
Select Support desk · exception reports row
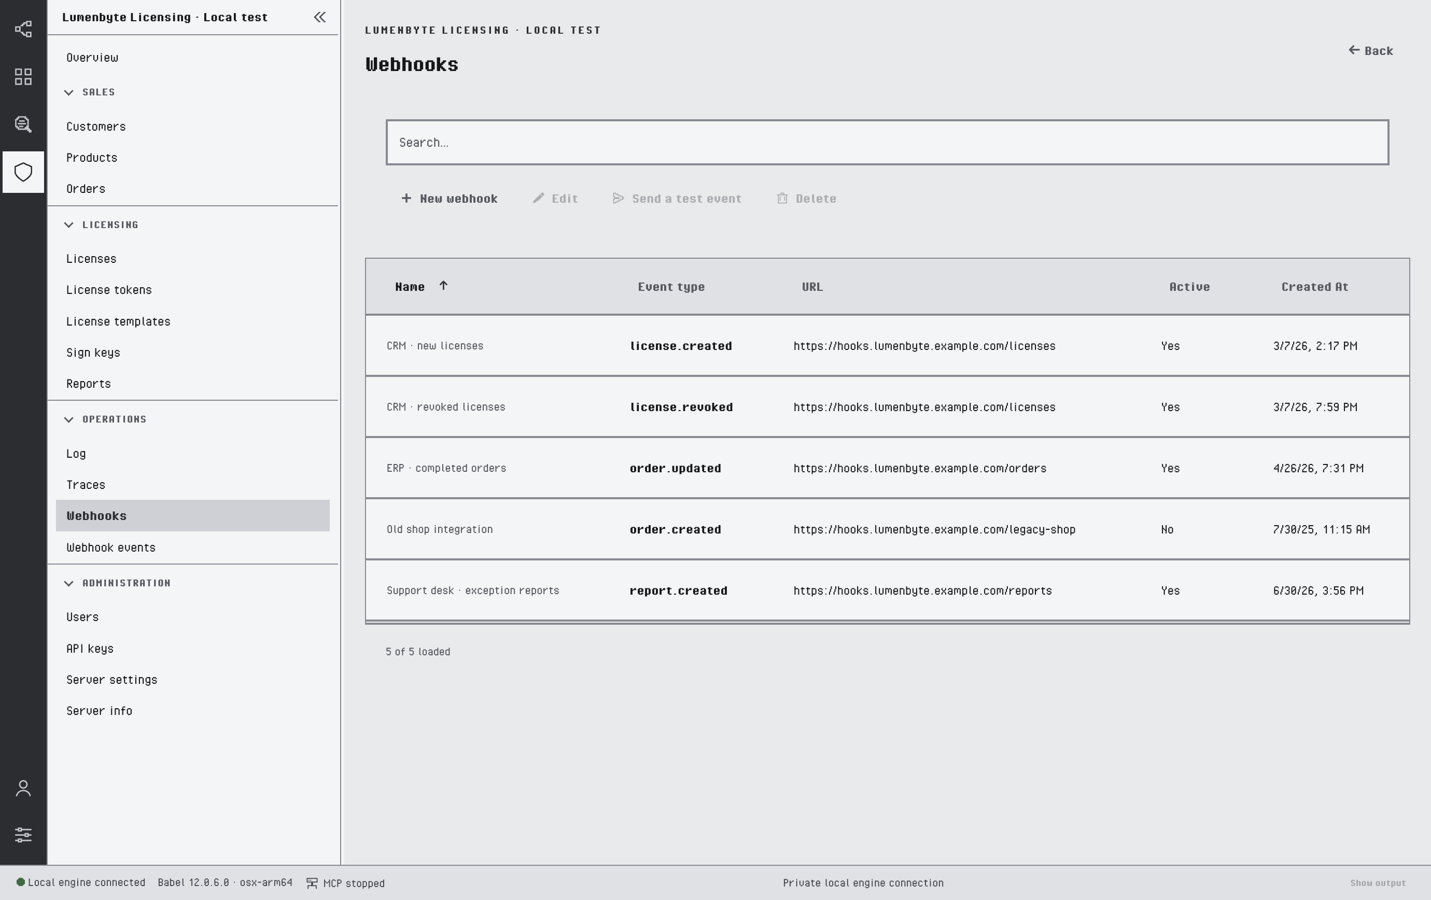(887, 590)
